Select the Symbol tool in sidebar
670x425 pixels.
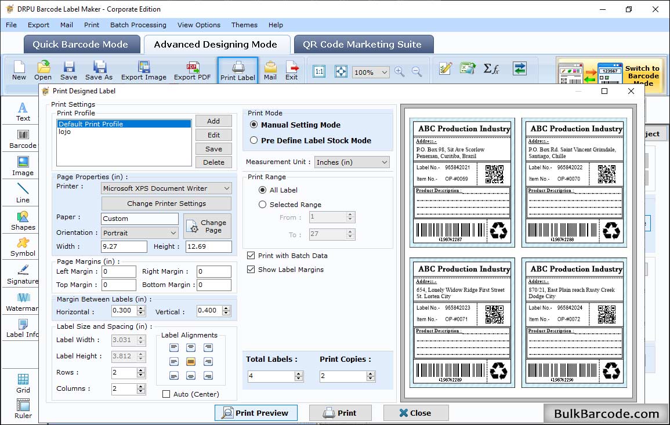[x=23, y=248]
